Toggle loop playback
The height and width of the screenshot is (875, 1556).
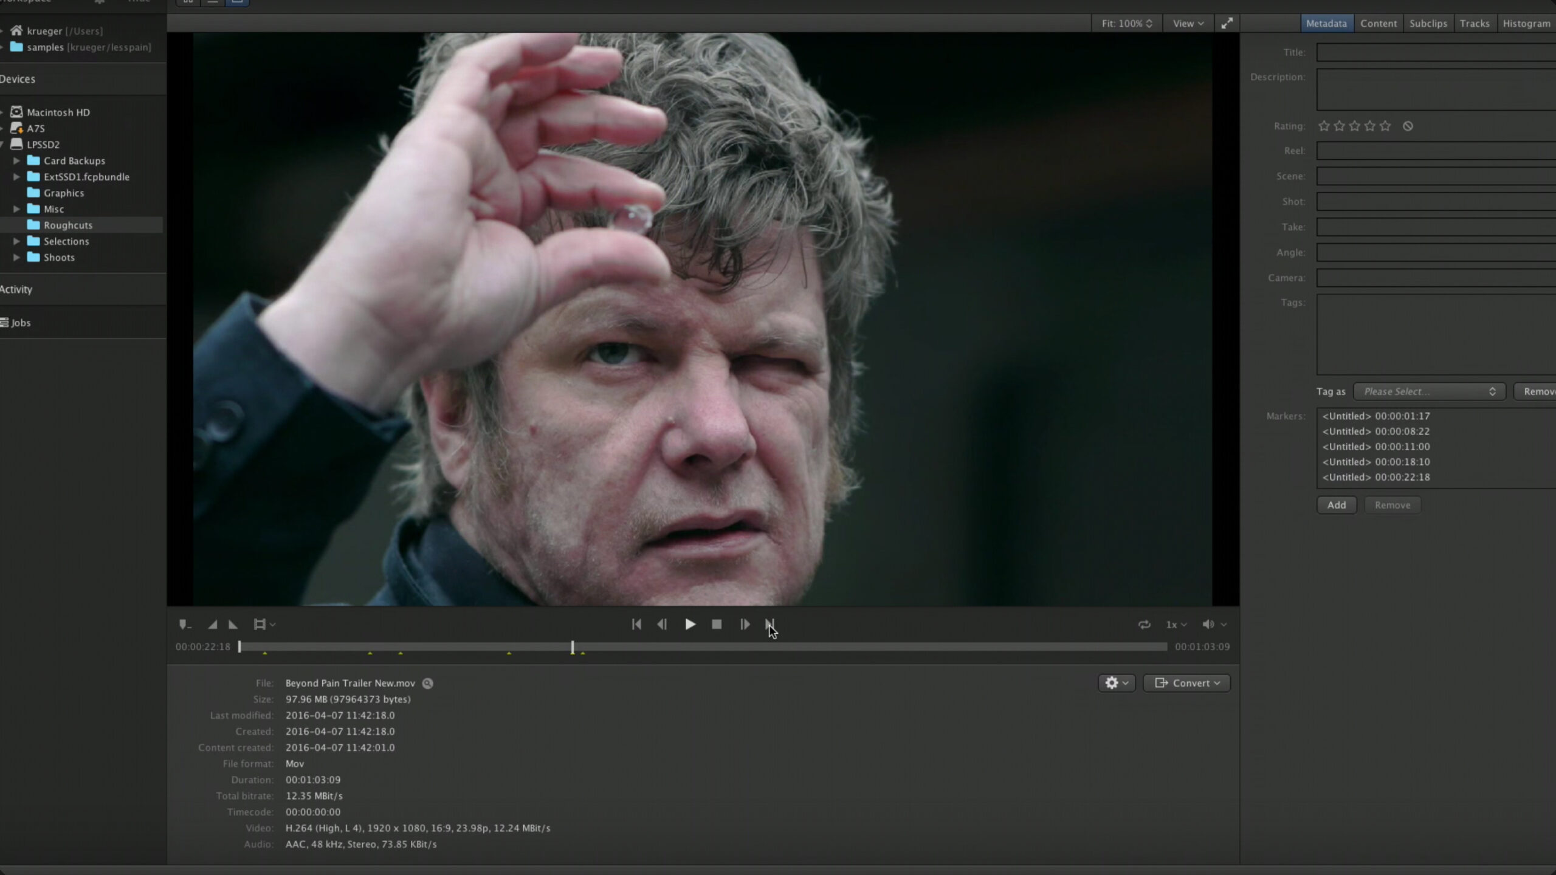pos(1145,624)
